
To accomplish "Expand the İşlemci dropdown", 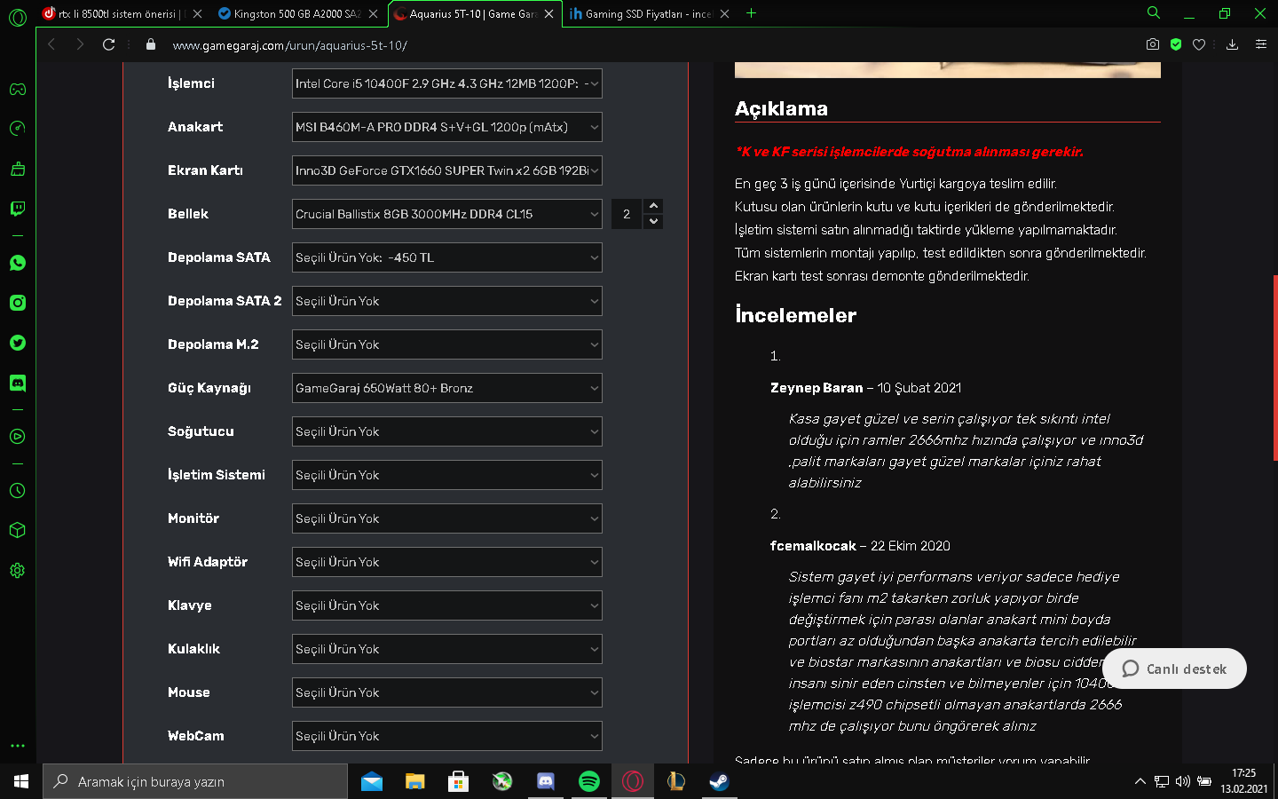I will (447, 83).
